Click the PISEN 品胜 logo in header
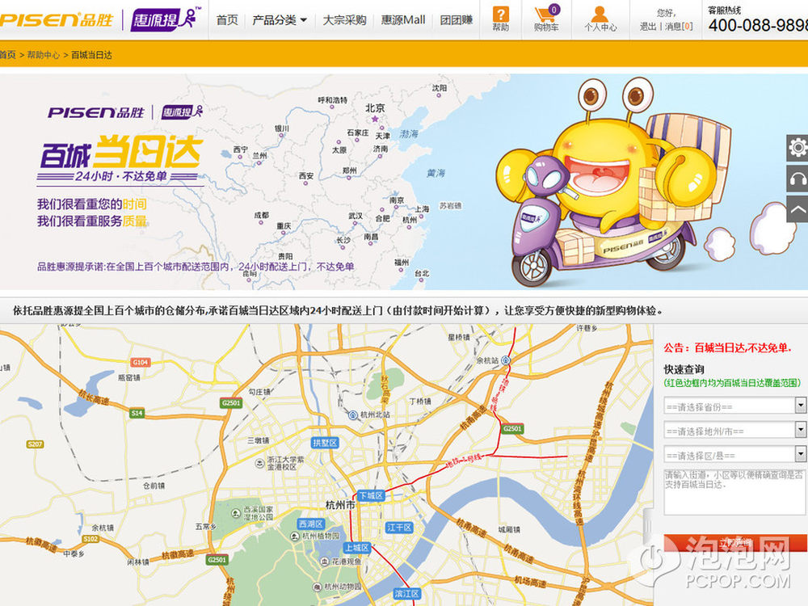The image size is (808, 606). 57,20
